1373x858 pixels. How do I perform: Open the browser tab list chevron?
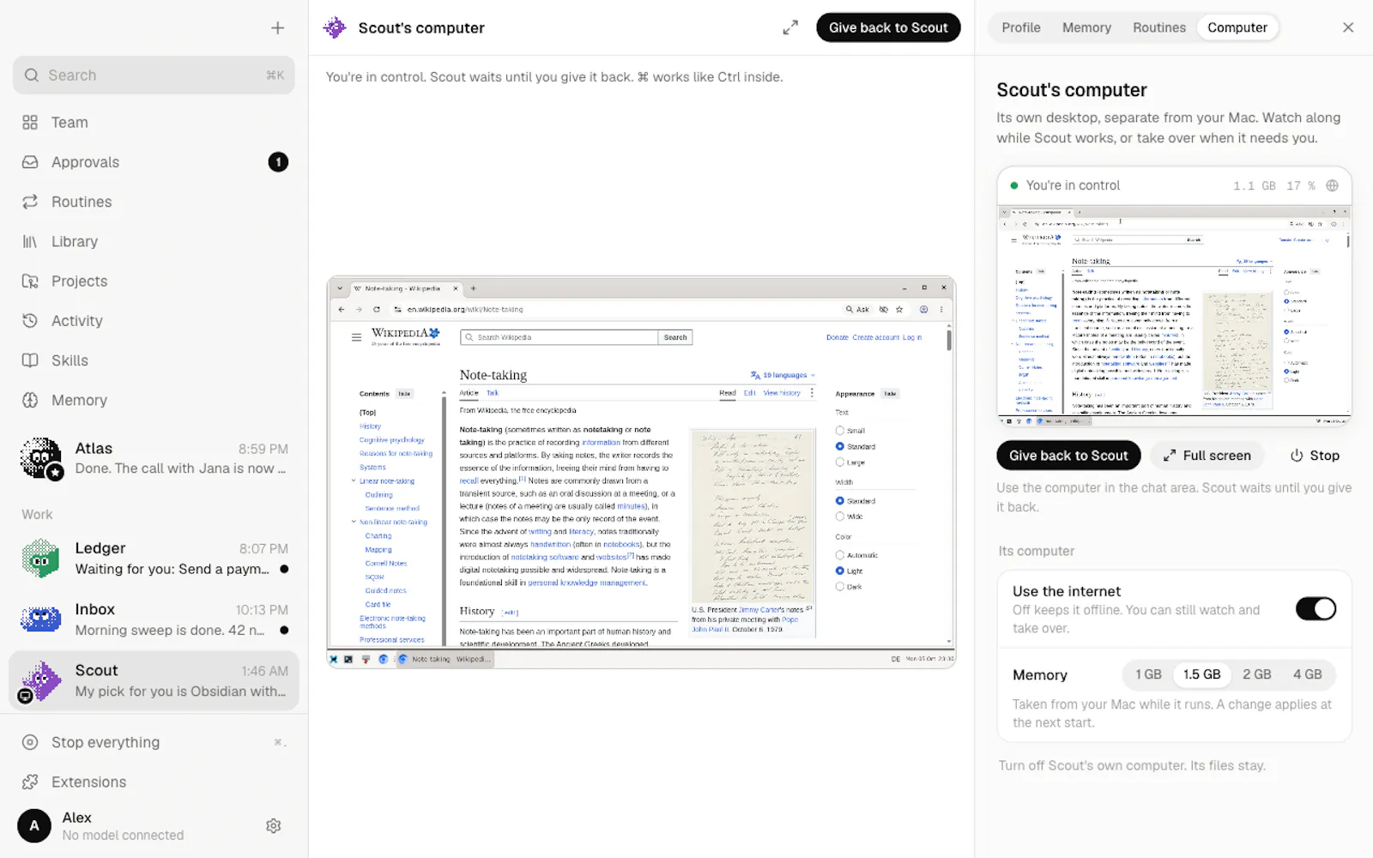coord(340,288)
